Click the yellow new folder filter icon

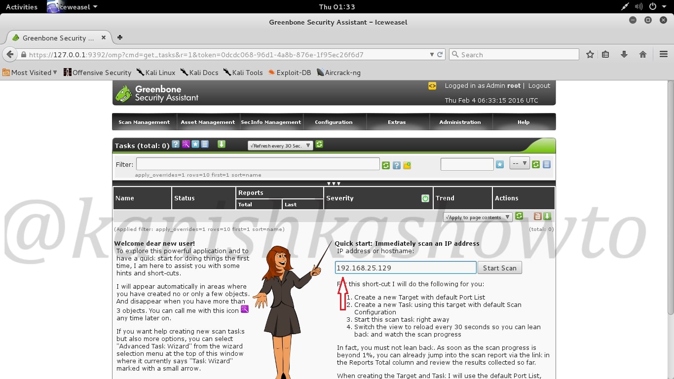(407, 165)
